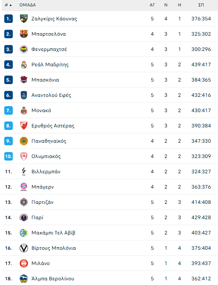Image resolution: width=218 pixels, height=285 pixels.
Task: Click the Η losses column header
Action: 180,5
